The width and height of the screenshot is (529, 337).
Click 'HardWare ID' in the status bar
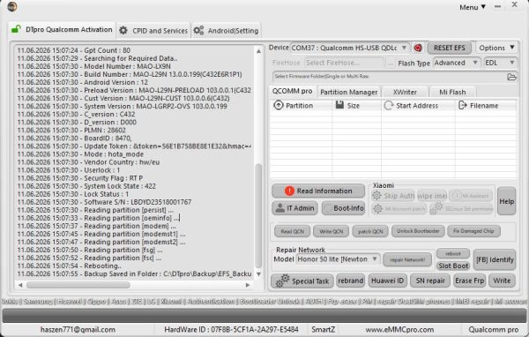[x=231, y=330]
